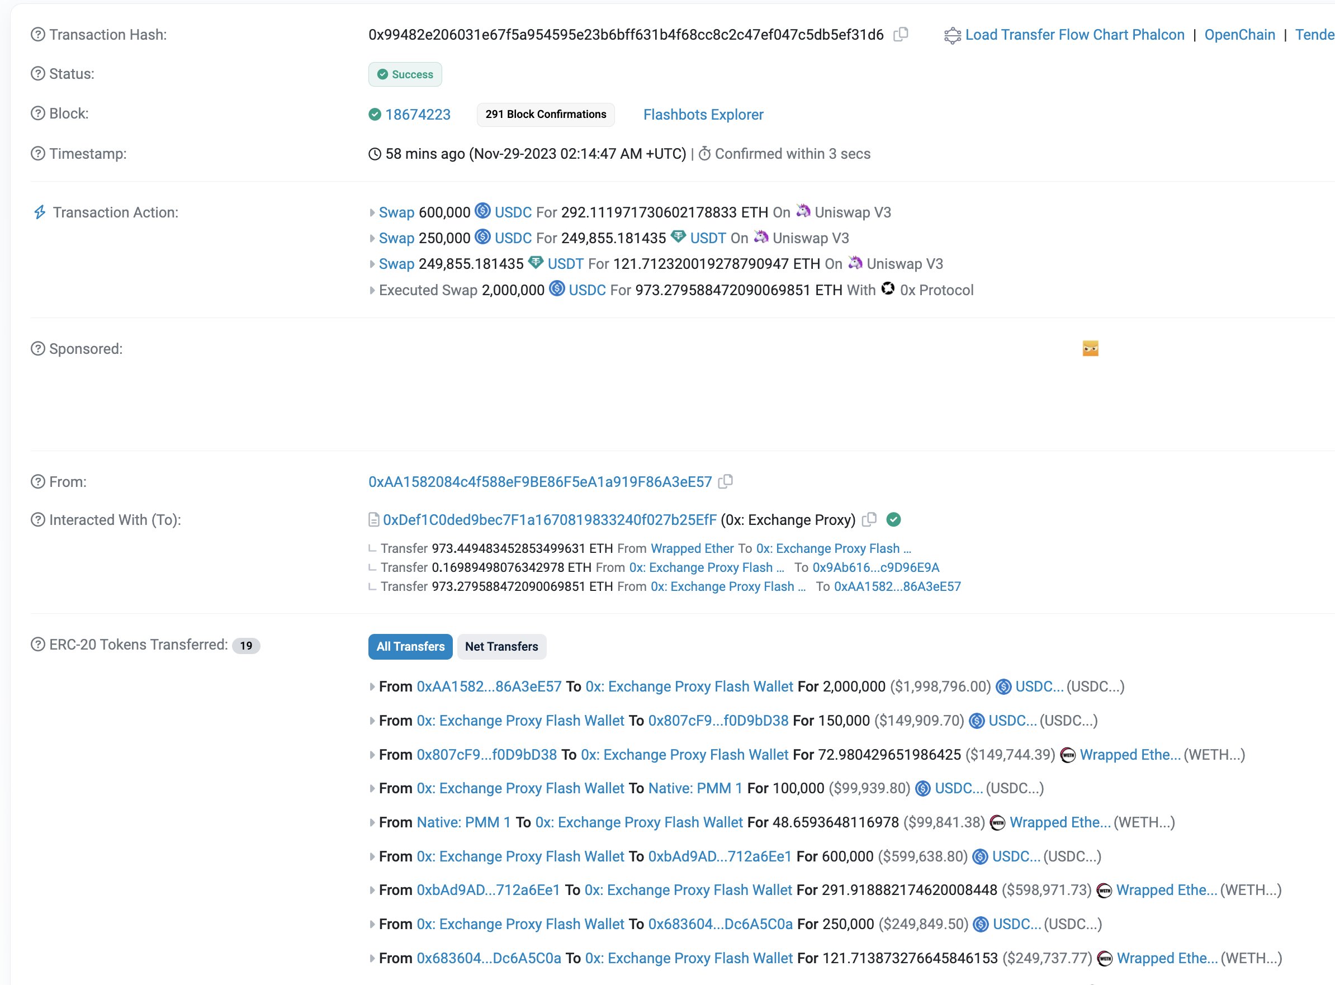Image resolution: width=1335 pixels, height=985 pixels.
Task: Click the 19 transfers count badge
Action: [246, 646]
